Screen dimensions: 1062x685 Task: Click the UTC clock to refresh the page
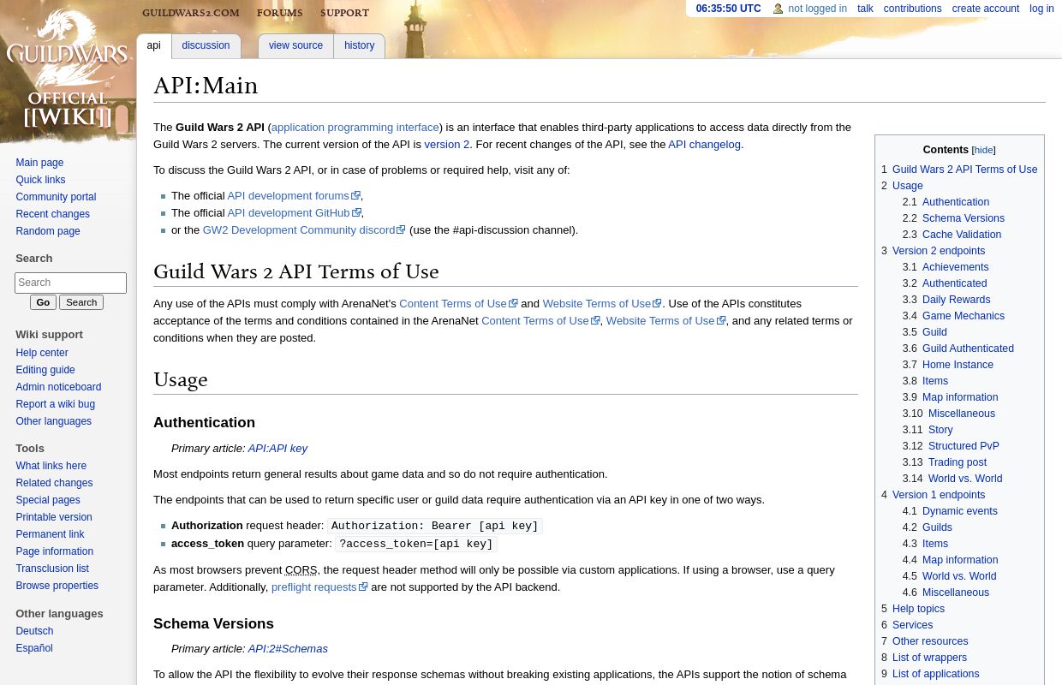point(728,9)
